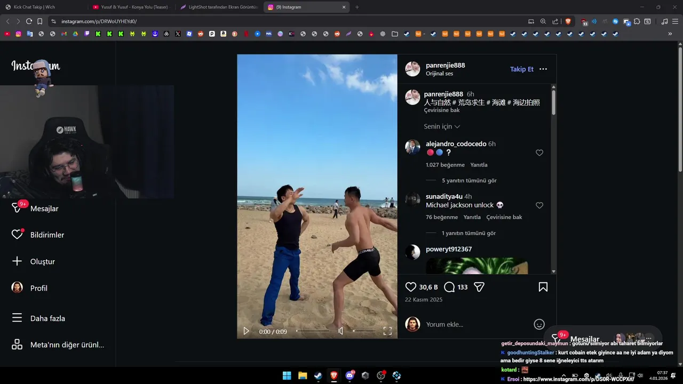
Task: Click Çevirisine bak under the caption
Action: click(442, 110)
